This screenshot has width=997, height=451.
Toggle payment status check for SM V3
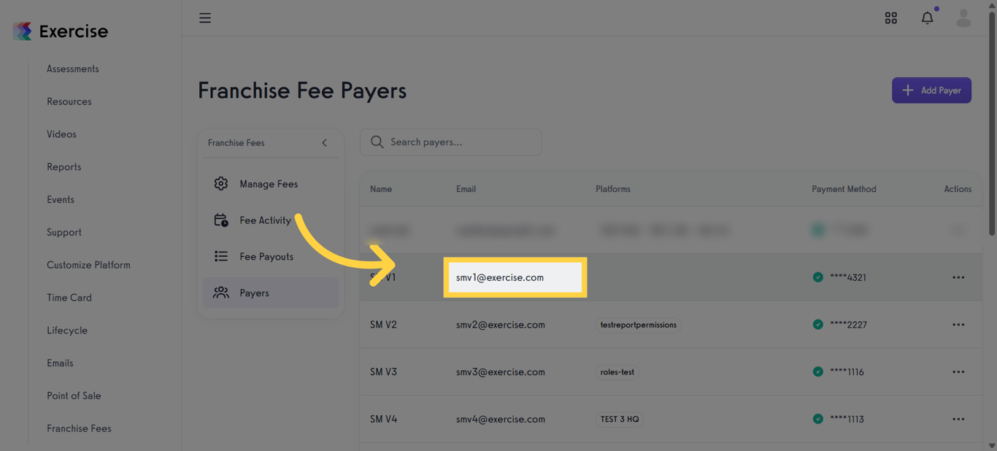(818, 371)
